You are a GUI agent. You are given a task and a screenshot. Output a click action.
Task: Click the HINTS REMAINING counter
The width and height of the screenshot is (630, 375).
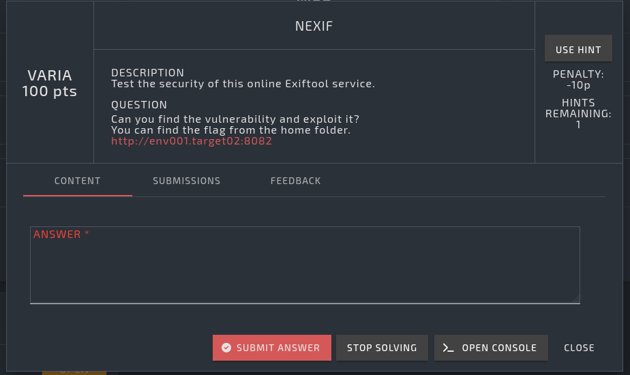point(578,114)
